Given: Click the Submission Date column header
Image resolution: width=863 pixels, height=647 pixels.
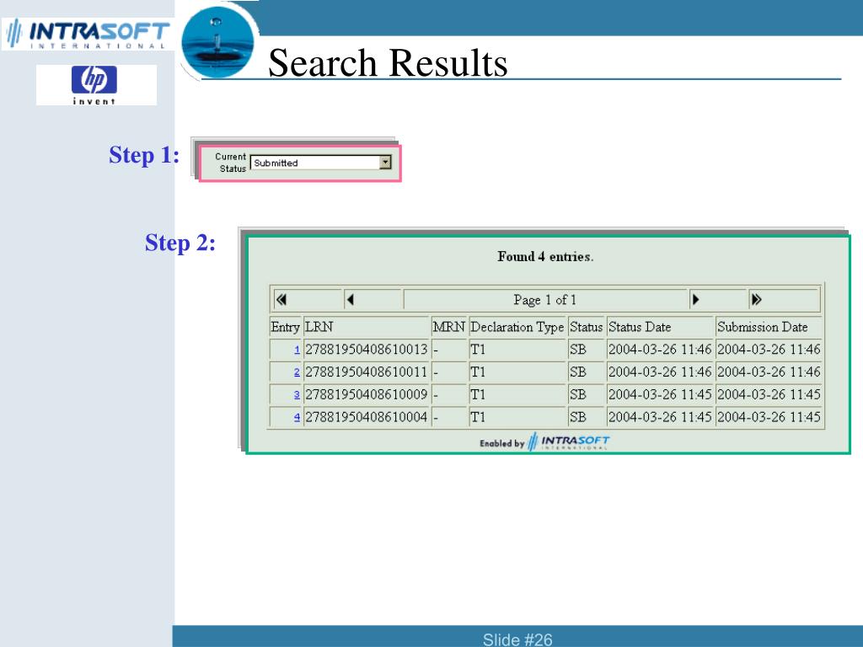Looking at the screenshot, I should point(762,328).
